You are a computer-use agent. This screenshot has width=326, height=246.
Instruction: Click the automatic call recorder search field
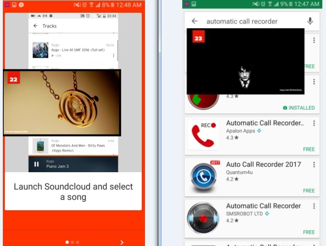[x=250, y=21]
